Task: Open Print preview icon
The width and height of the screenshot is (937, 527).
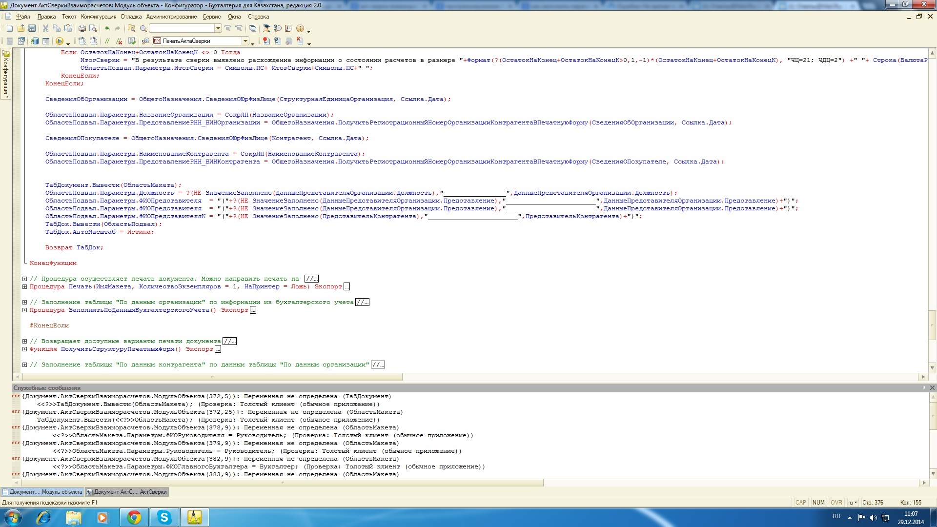Action: tap(93, 28)
